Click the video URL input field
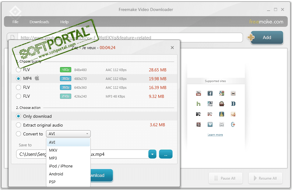The width and height of the screenshot is (292, 190). point(130,38)
